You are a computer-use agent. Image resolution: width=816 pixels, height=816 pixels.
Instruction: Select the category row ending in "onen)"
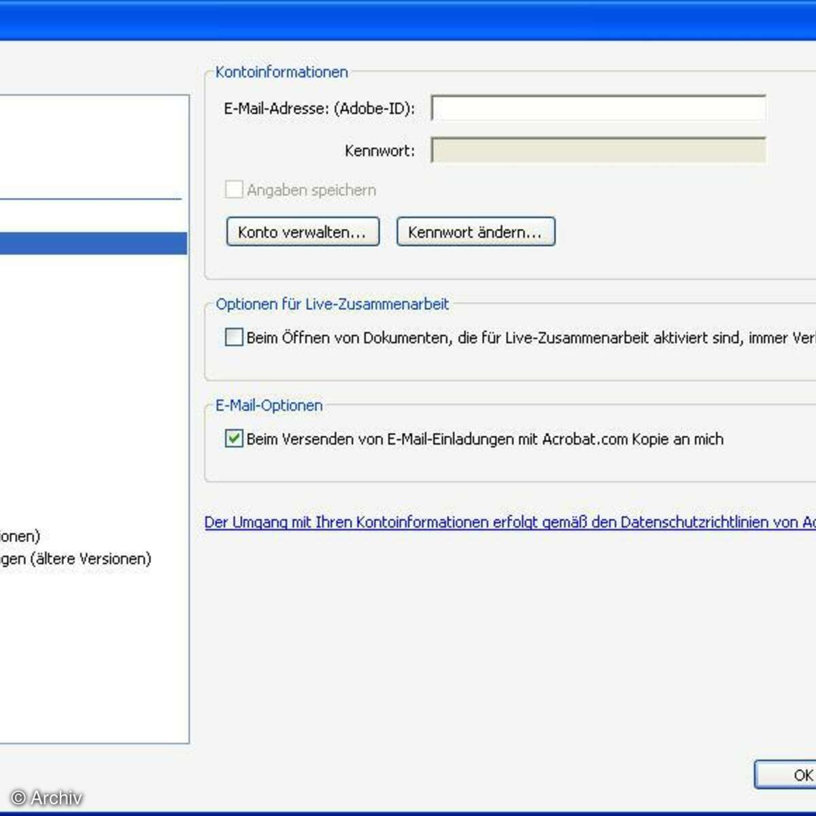(20, 537)
